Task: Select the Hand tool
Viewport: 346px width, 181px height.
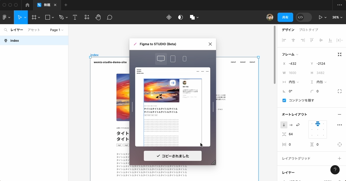Action: (x=98, y=17)
